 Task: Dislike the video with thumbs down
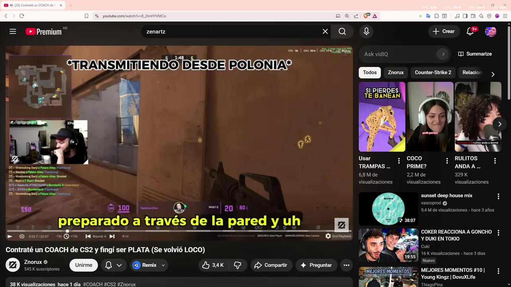[238, 265]
